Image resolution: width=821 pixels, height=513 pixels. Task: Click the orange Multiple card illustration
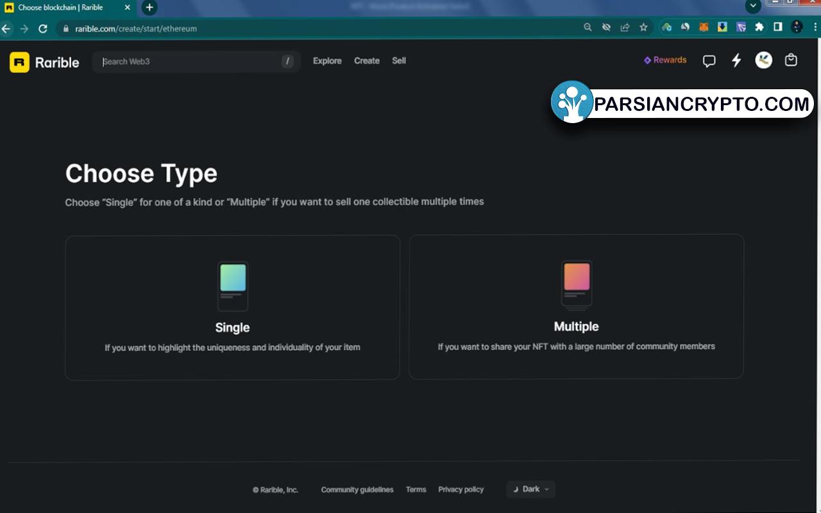576,285
